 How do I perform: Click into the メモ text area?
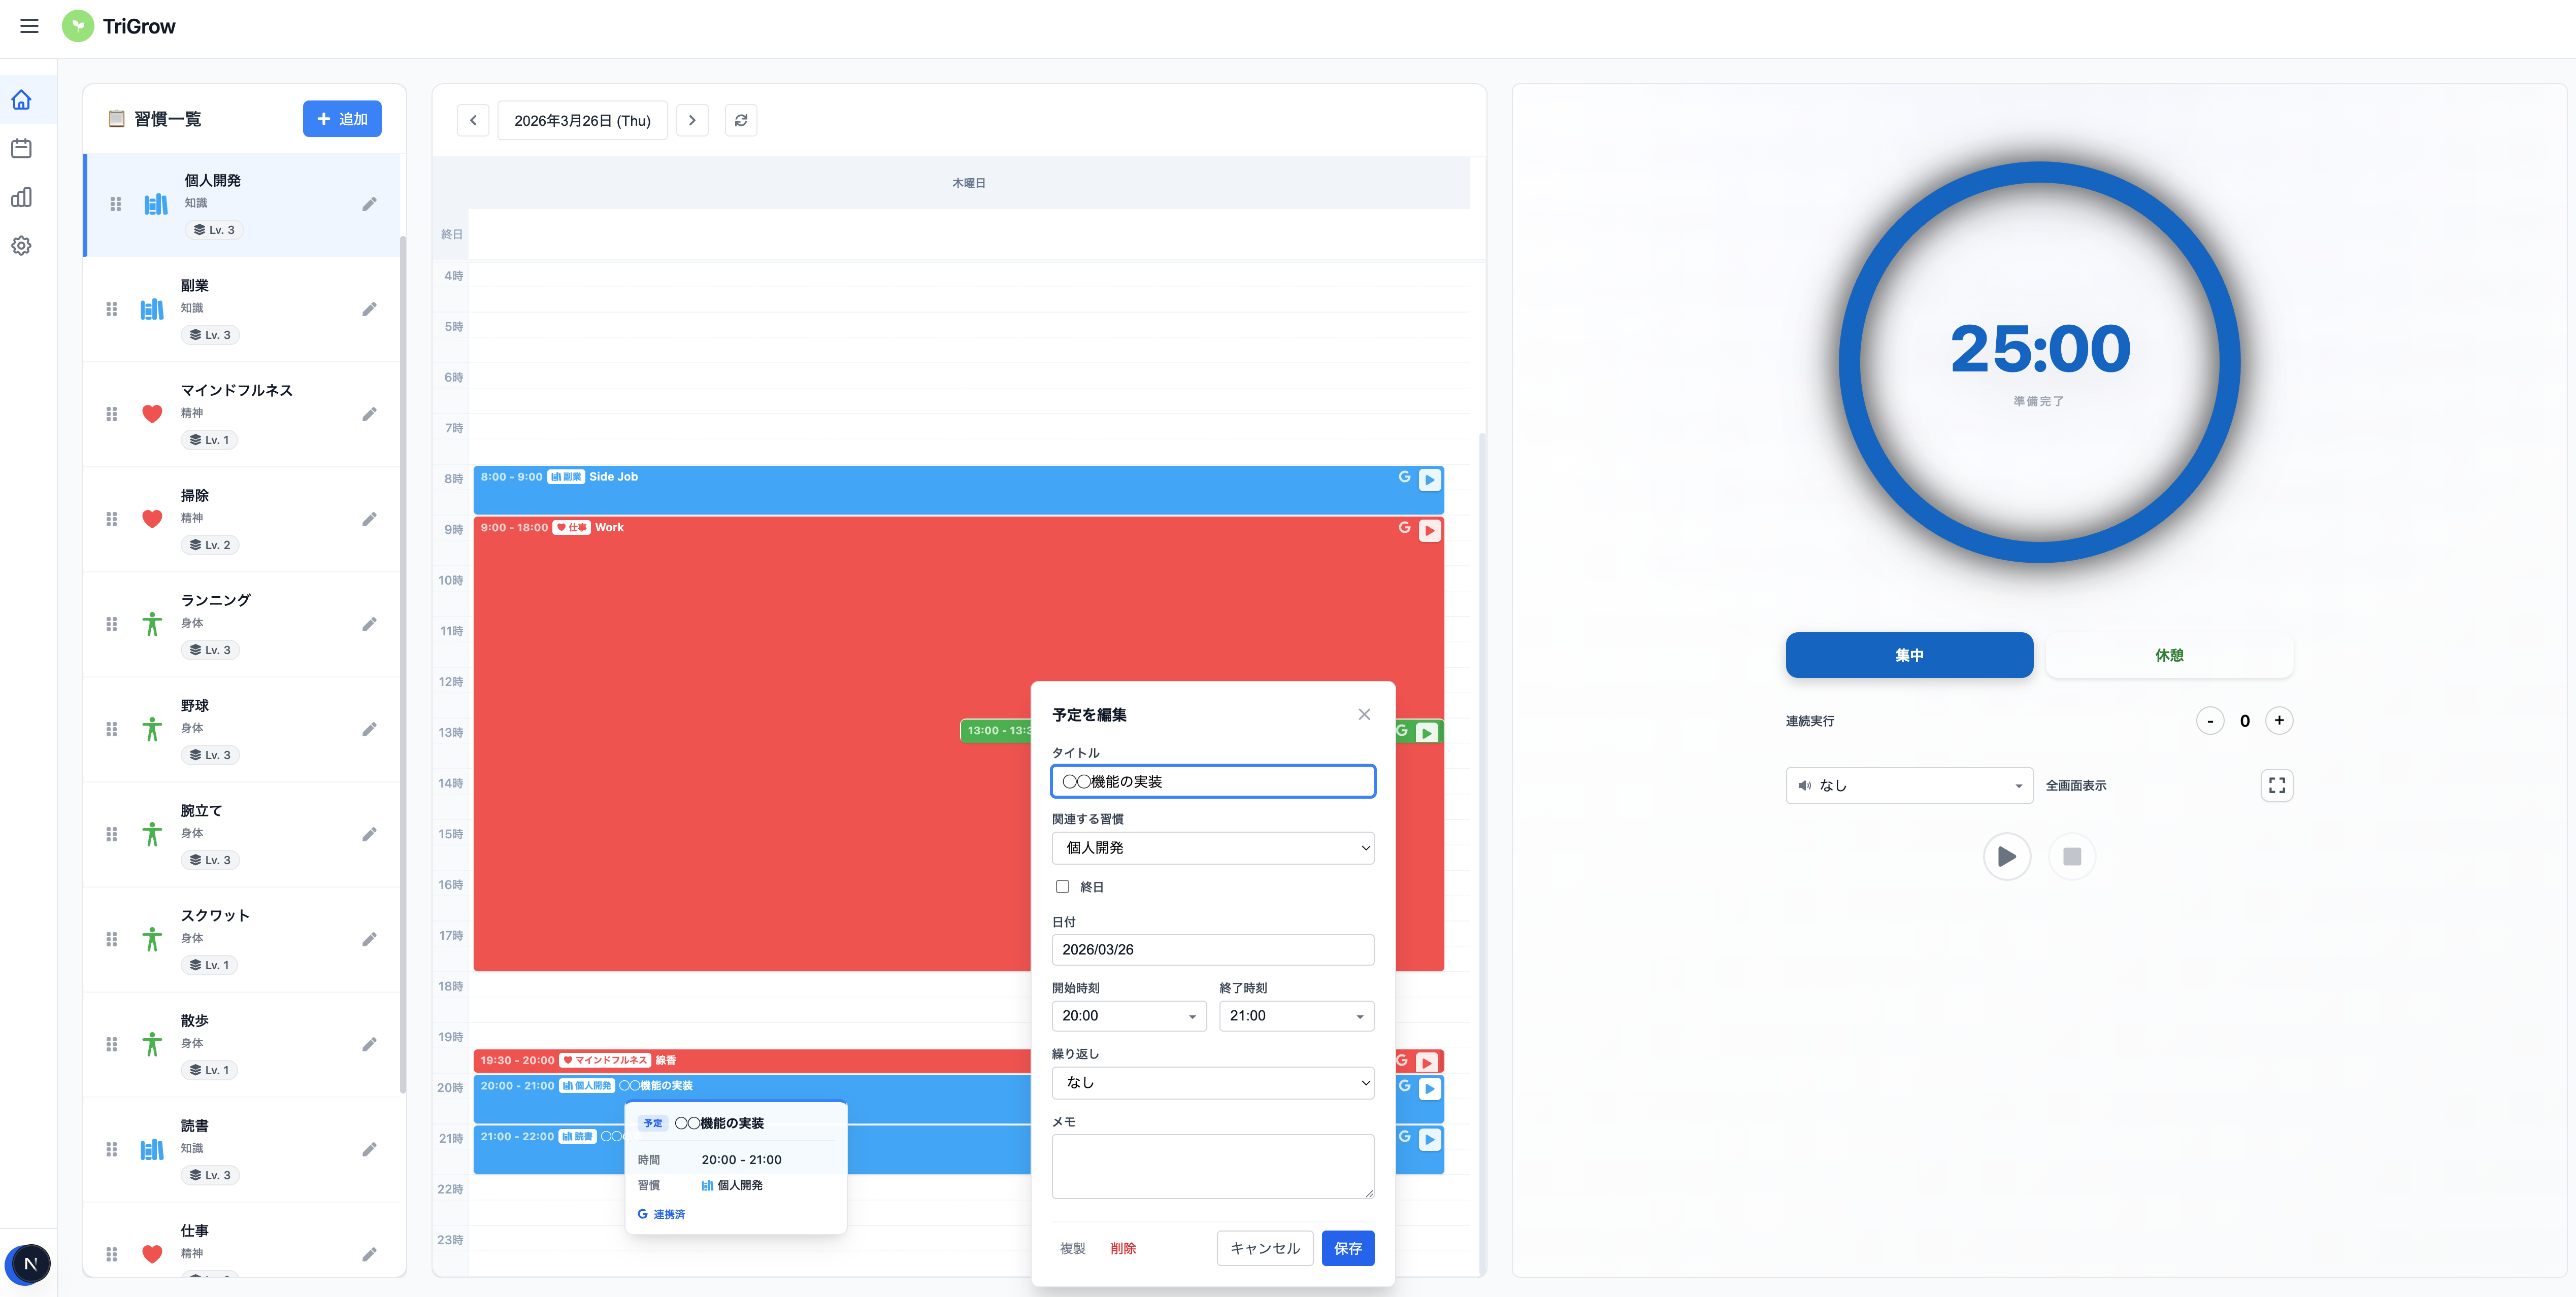pos(1212,1165)
